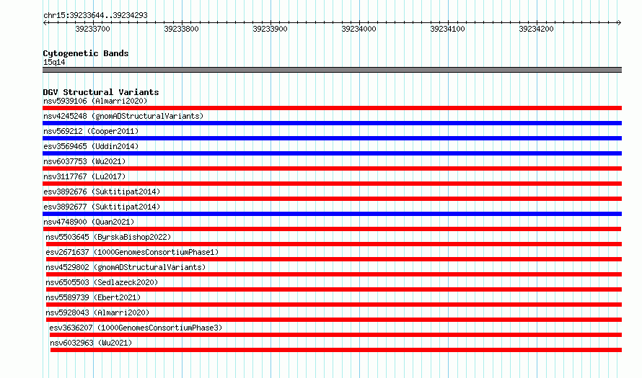Image resolution: width=642 pixels, height=378 pixels.
Task: Click the esv3569465 (Uddin2014) label
Action: tap(91, 146)
